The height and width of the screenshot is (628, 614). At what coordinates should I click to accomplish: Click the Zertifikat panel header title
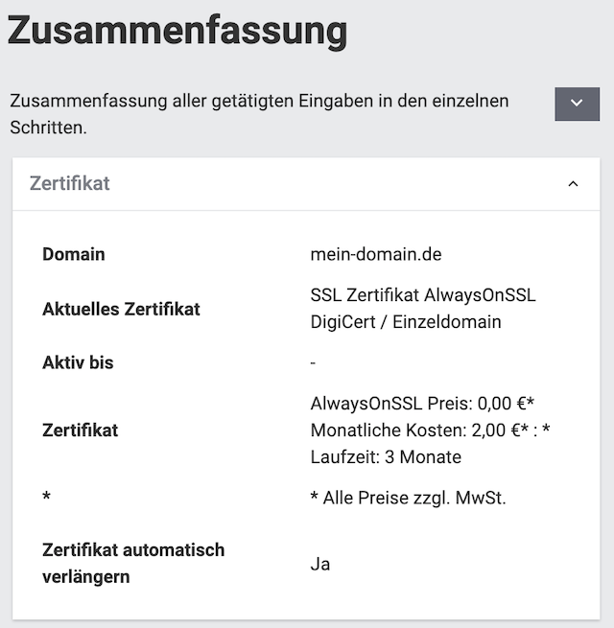(x=70, y=183)
